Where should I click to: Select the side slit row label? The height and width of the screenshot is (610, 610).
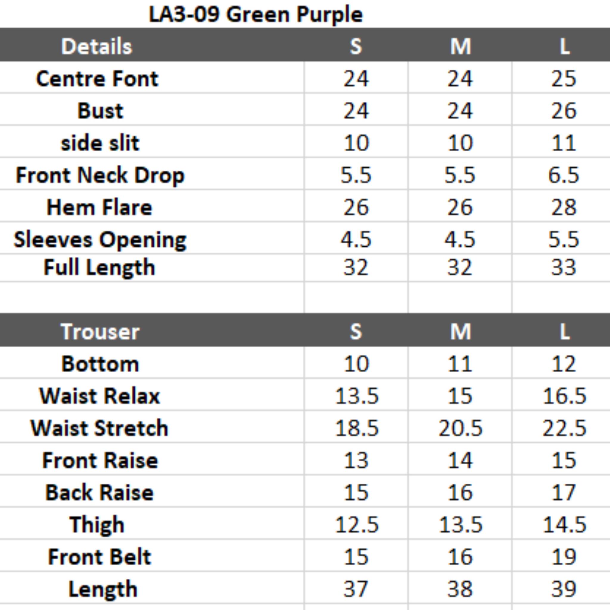(100, 143)
